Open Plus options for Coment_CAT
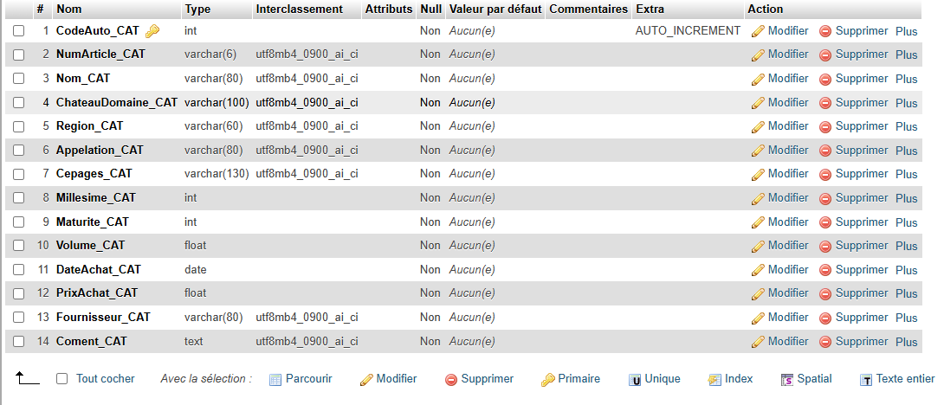Viewport: 944px width, 405px height. tap(906, 342)
